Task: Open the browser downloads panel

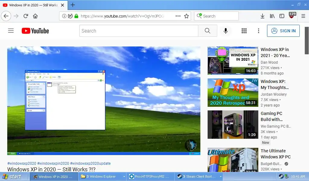Action: (x=263, y=16)
